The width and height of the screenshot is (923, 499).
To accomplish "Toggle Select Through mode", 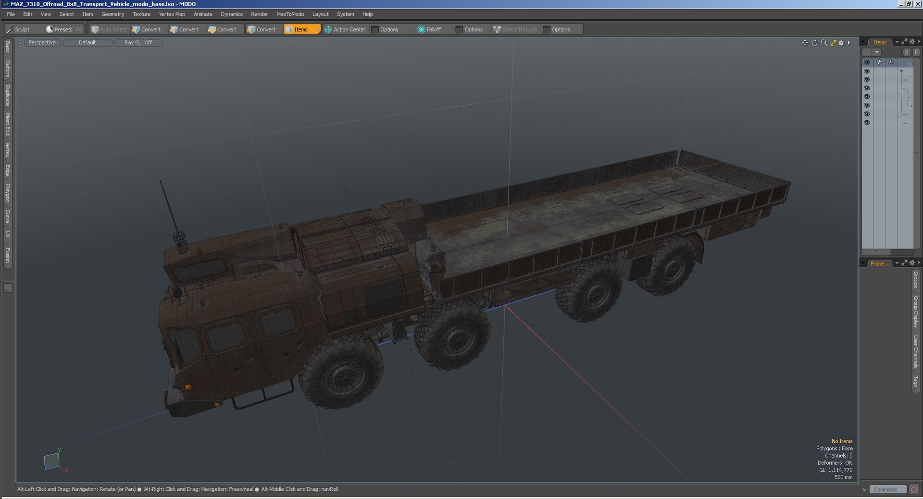I will (x=515, y=29).
